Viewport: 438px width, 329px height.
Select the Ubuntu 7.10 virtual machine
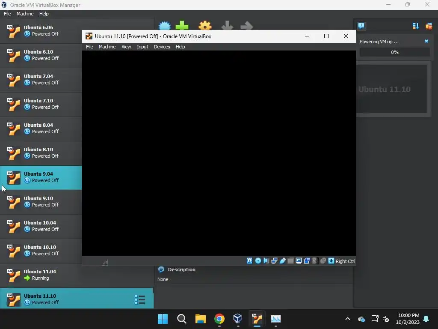tap(41, 104)
